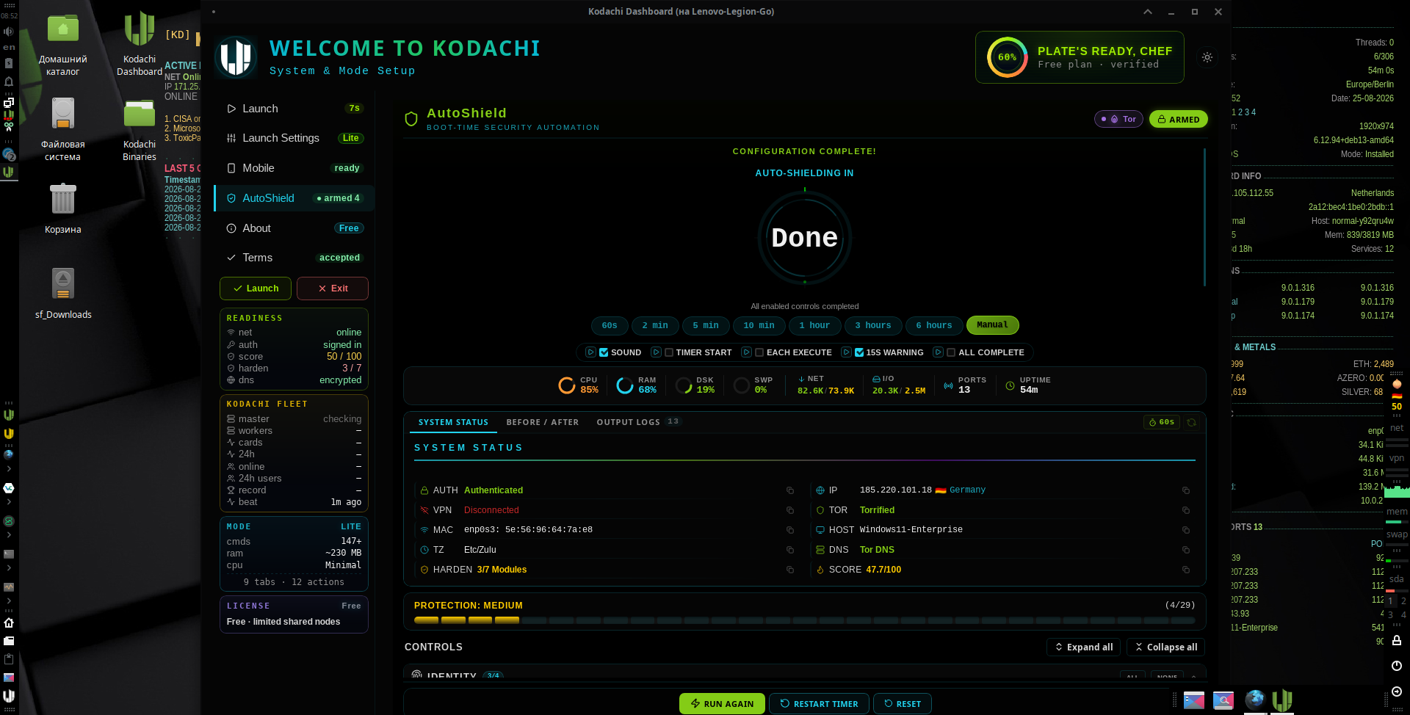Click the refresh icon beside the 60s badge
The image size is (1410, 715).
pyautogui.click(x=1192, y=422)
